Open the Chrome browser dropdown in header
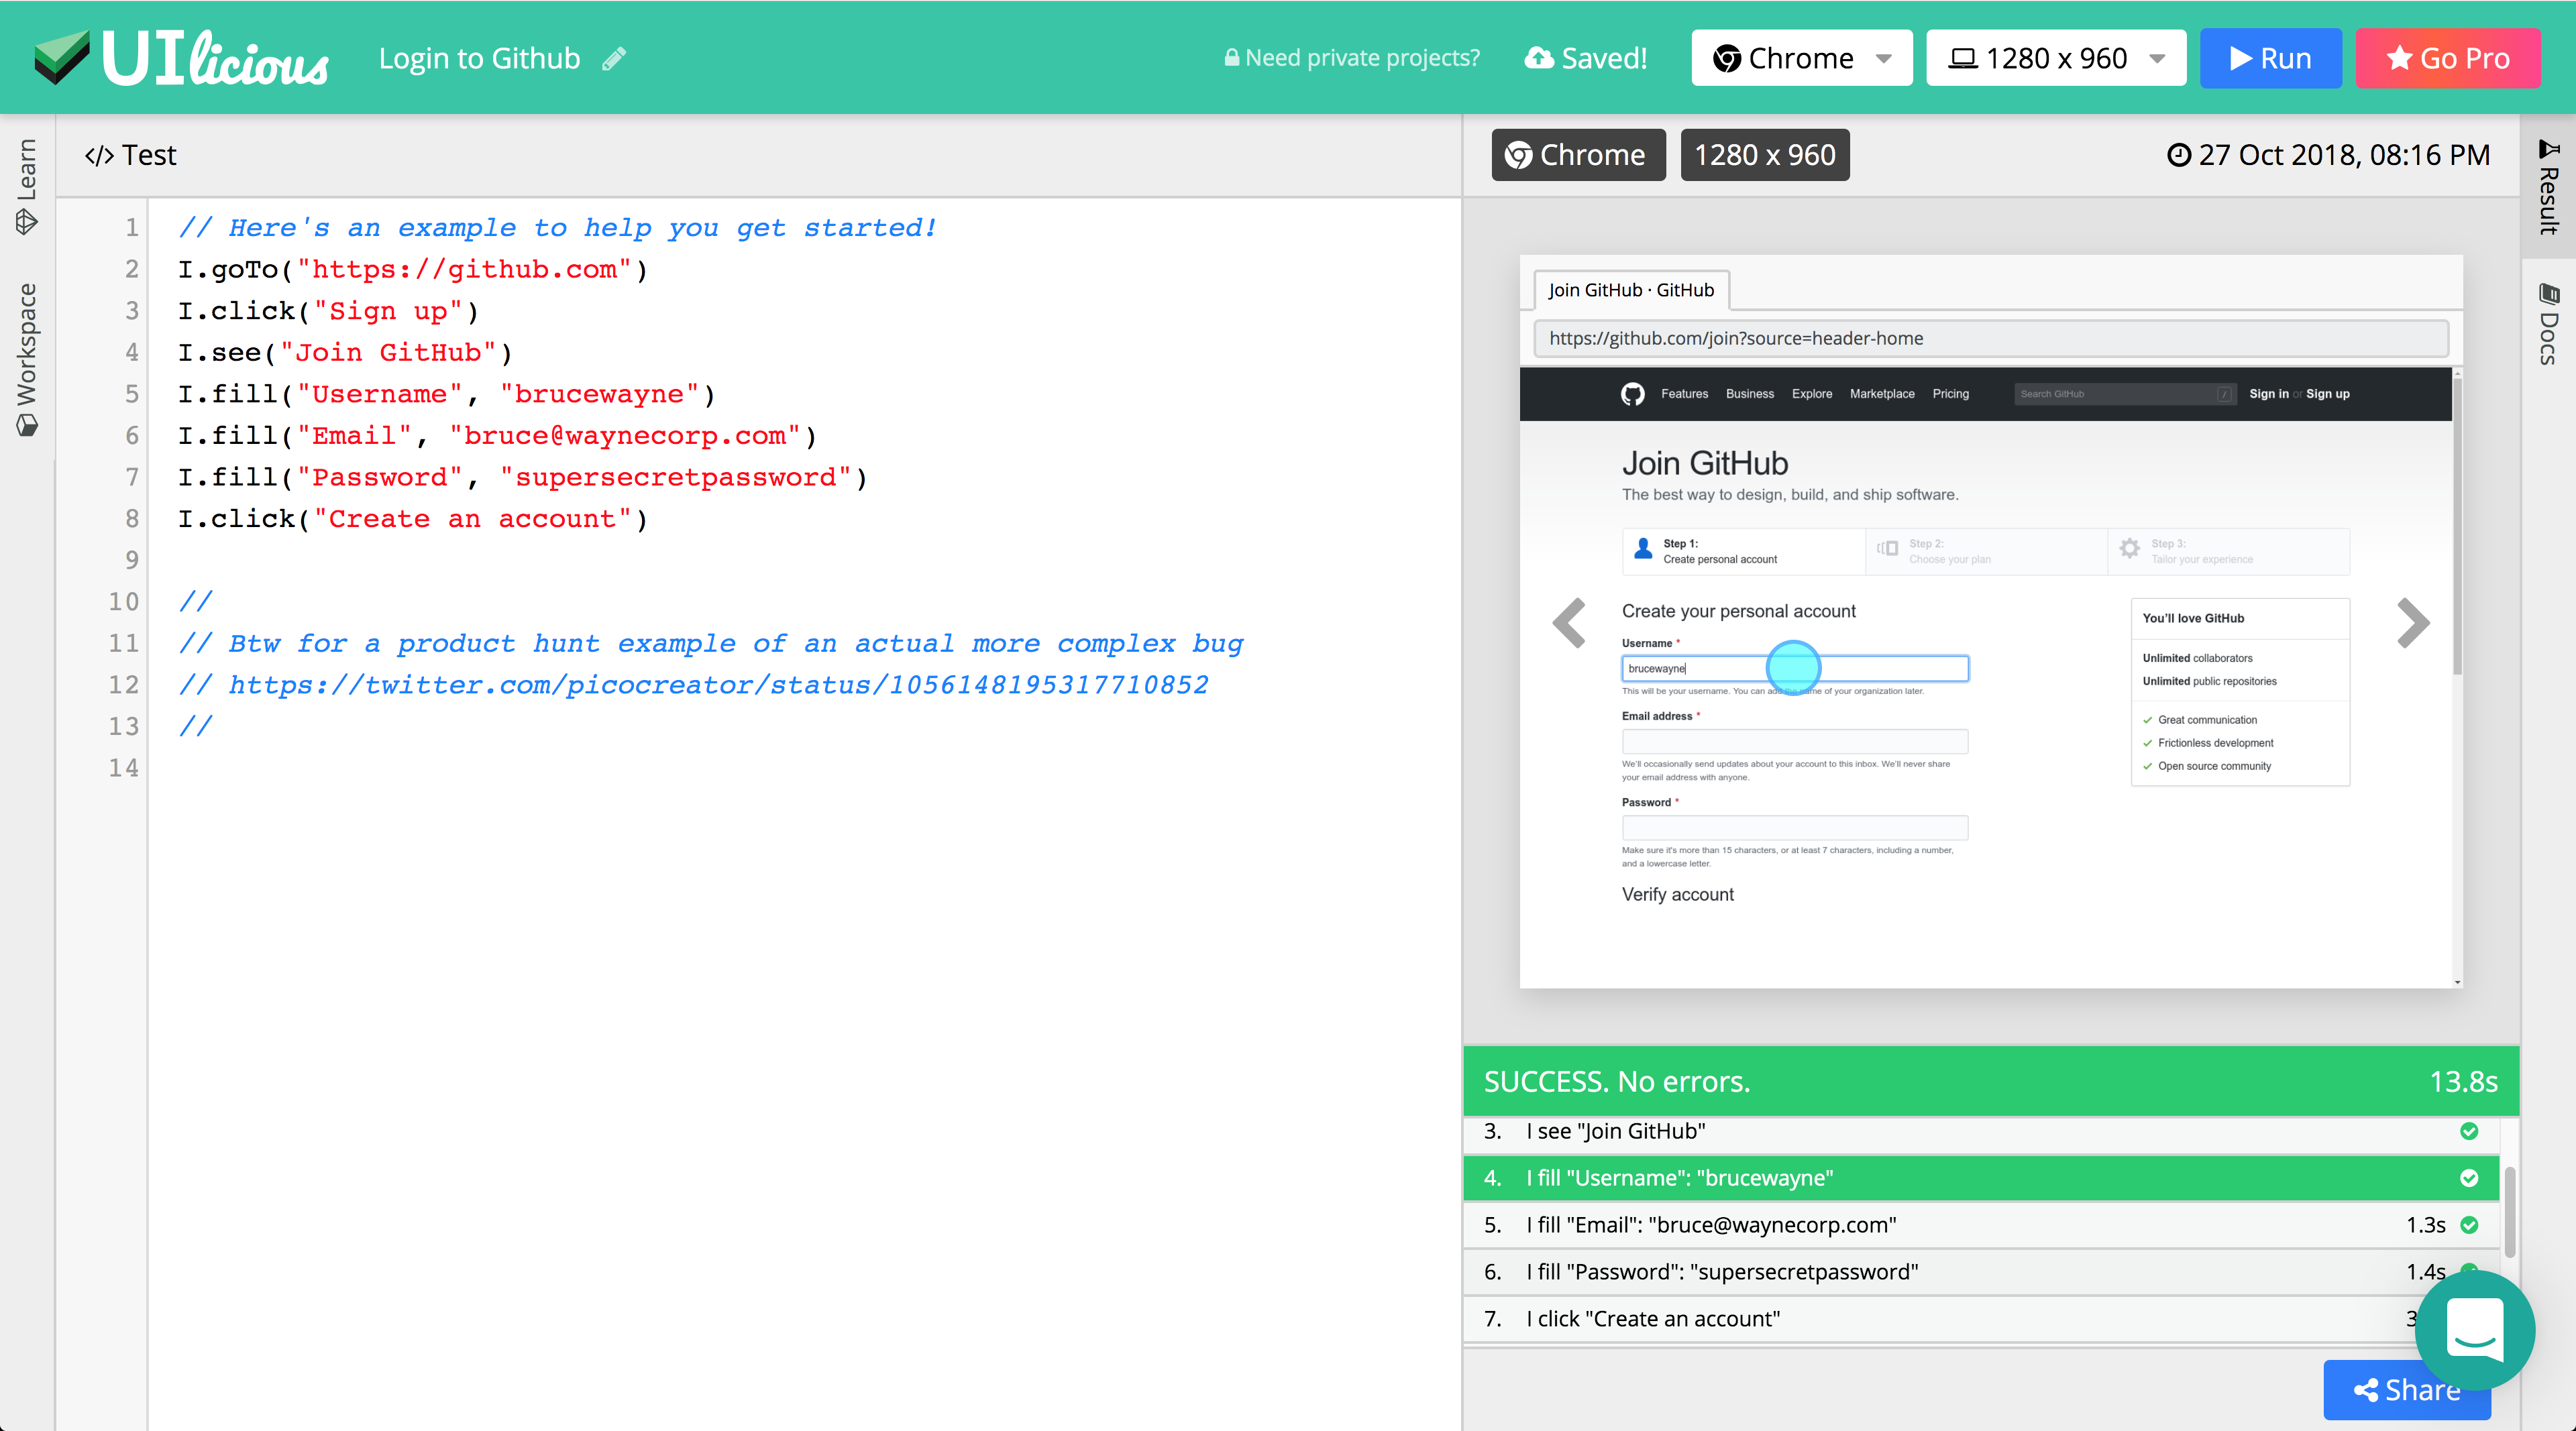The width and height of the screenshot is (2576, 1431). 1802,58
